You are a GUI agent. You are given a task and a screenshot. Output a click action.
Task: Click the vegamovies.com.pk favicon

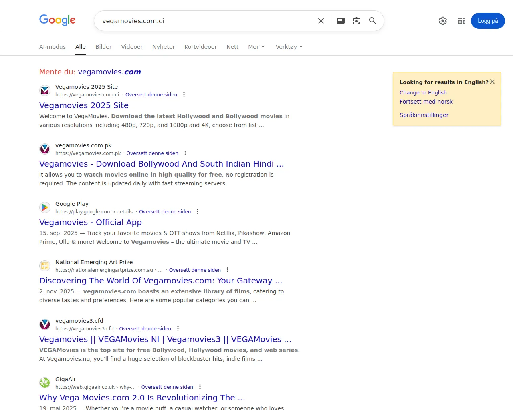point(45,149)
